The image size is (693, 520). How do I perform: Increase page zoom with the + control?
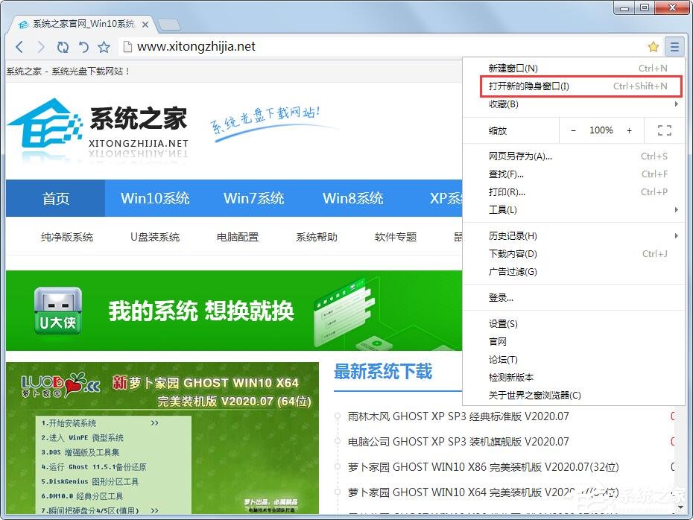(x=630, y=130)
